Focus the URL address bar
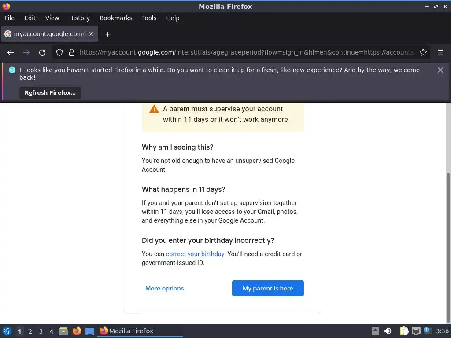Viewport: 451px width, 338px height. (x=246, y=53)
